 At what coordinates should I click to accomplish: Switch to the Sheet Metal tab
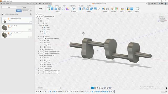(72, 6)
